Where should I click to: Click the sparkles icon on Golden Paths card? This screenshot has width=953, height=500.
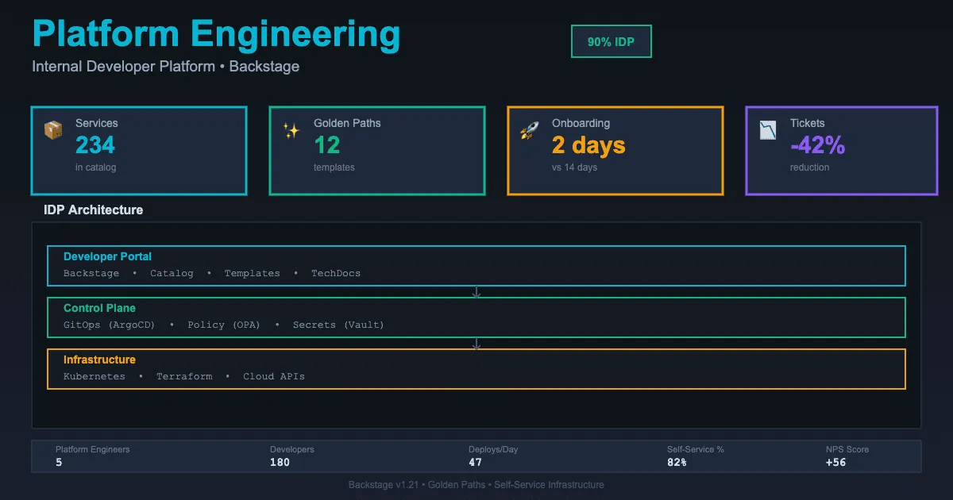click(x=291, y=130)
